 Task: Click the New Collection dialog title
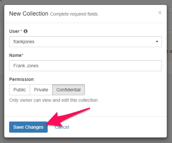click(x=29, y=14)
